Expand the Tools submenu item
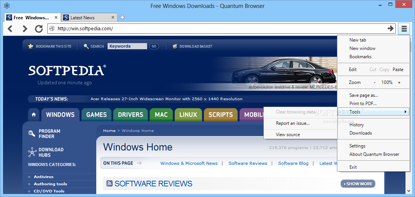415x197 pixels. click(x=374, y=112)
